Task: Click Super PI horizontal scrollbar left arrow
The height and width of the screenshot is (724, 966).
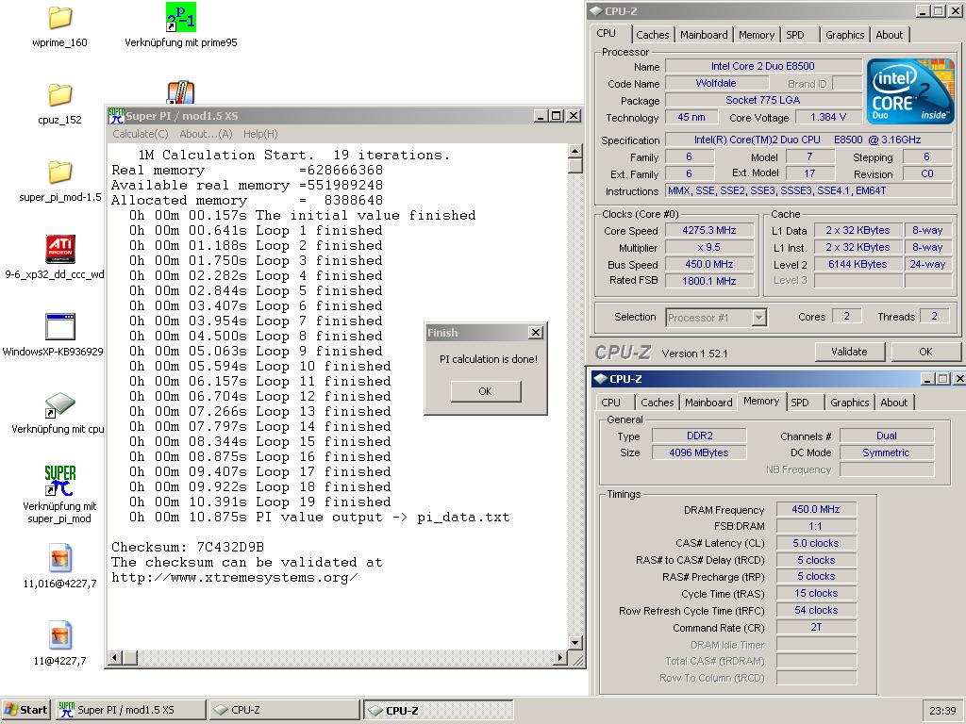Action: 115,657
